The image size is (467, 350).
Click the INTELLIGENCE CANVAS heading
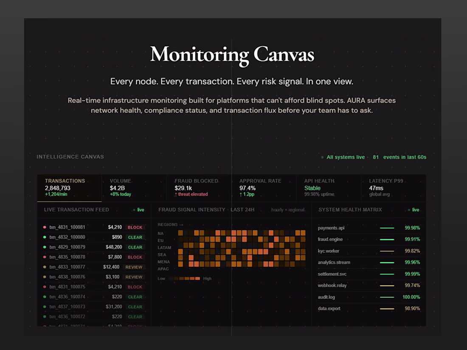pos(70,157)
